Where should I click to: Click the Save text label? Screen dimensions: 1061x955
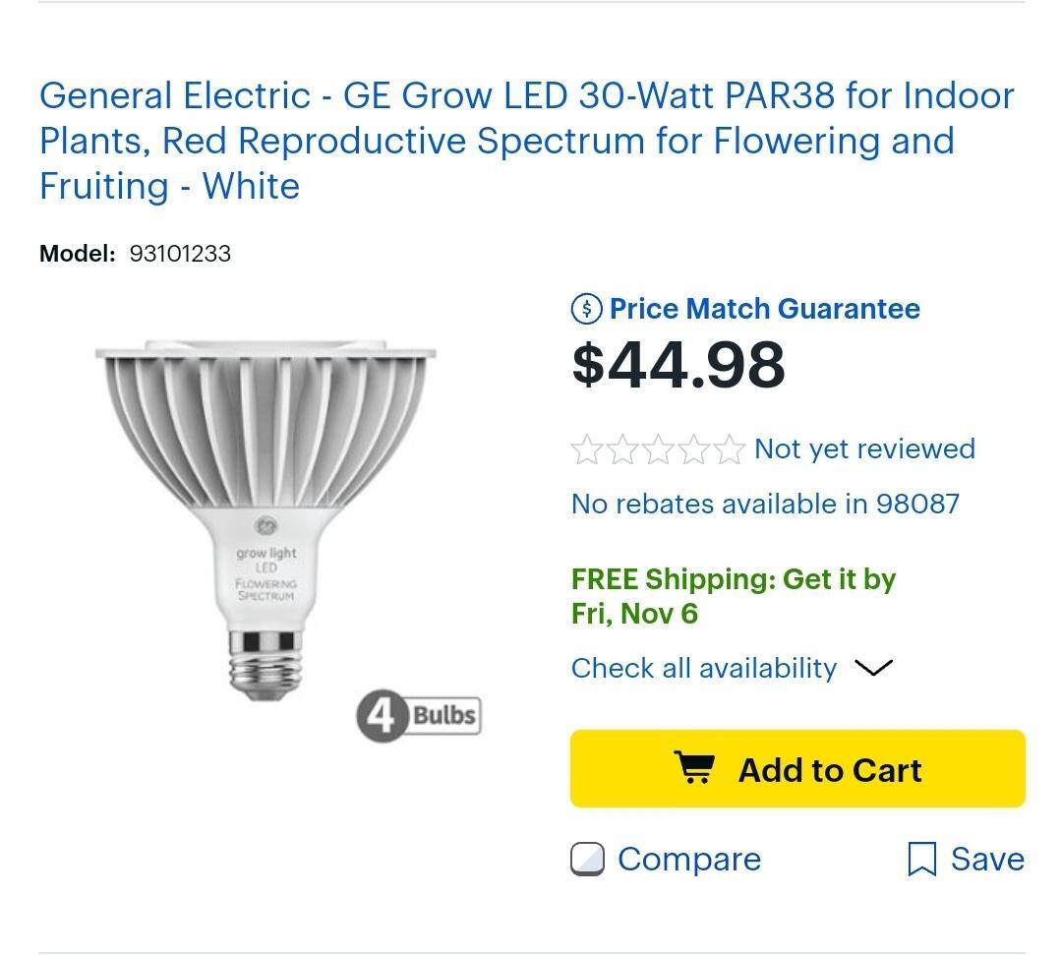click(987, 860)
